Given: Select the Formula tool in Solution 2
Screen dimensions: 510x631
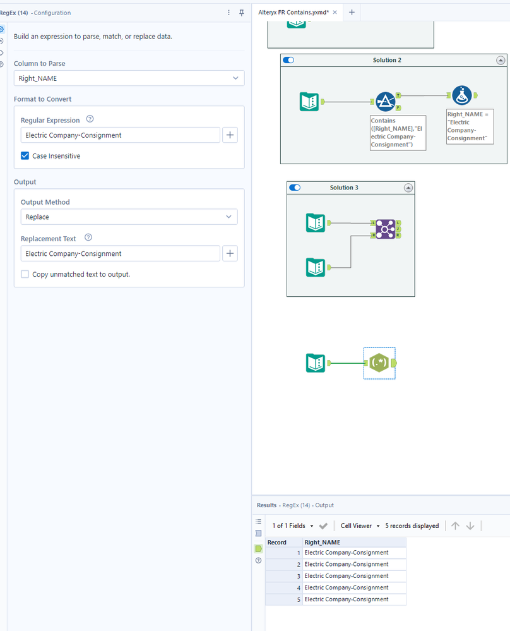Looking at the screenshot, I should tap(462, 96).
